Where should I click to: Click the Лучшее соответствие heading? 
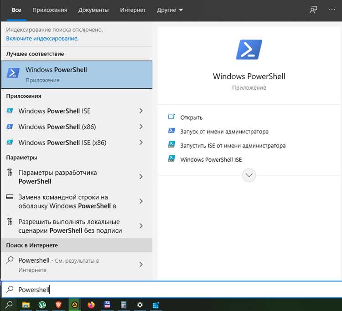35,54
